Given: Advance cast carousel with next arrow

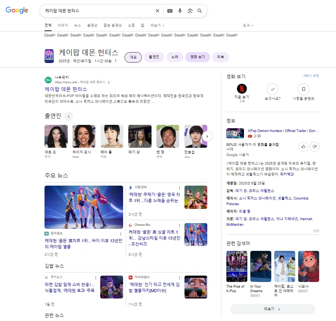Looking at the screenshot, I should [207, 136].
